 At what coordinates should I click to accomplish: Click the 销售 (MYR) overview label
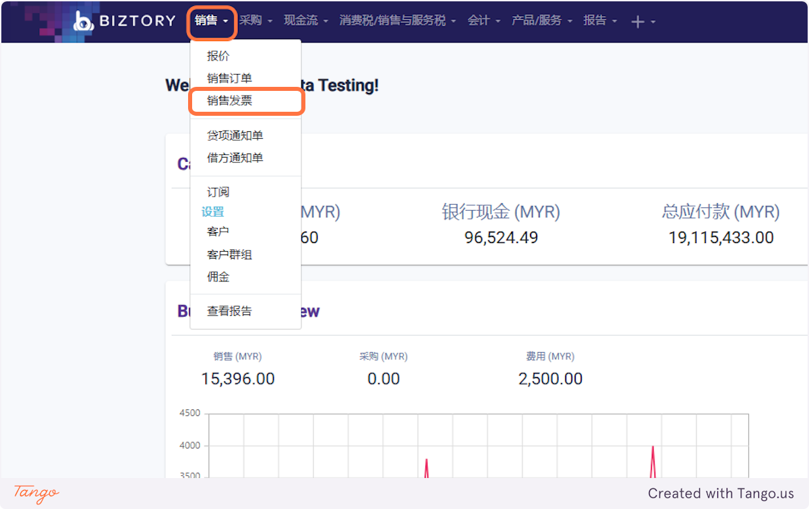[x=237, y=356]
